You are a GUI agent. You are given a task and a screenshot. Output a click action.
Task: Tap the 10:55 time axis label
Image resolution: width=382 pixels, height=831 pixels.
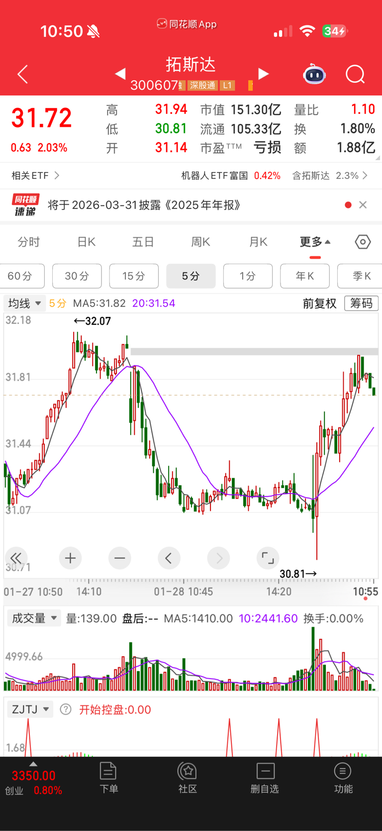366,592
